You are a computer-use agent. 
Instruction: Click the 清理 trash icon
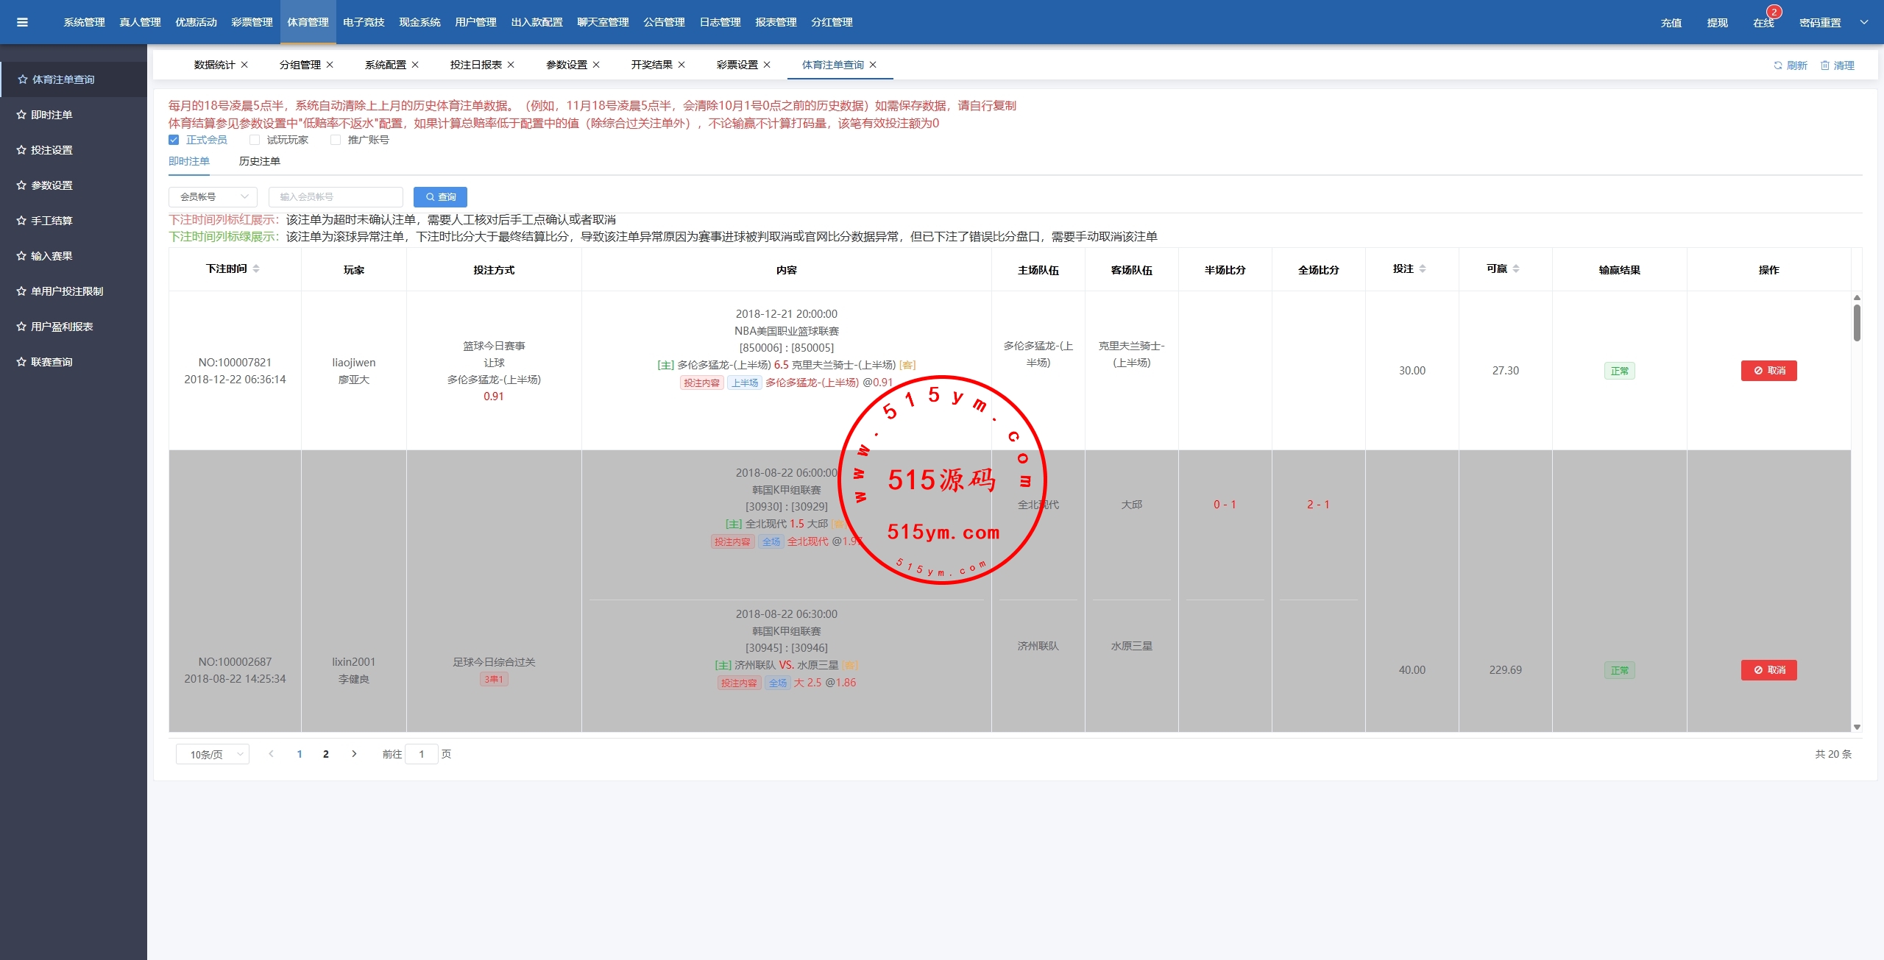(1824, 65)
